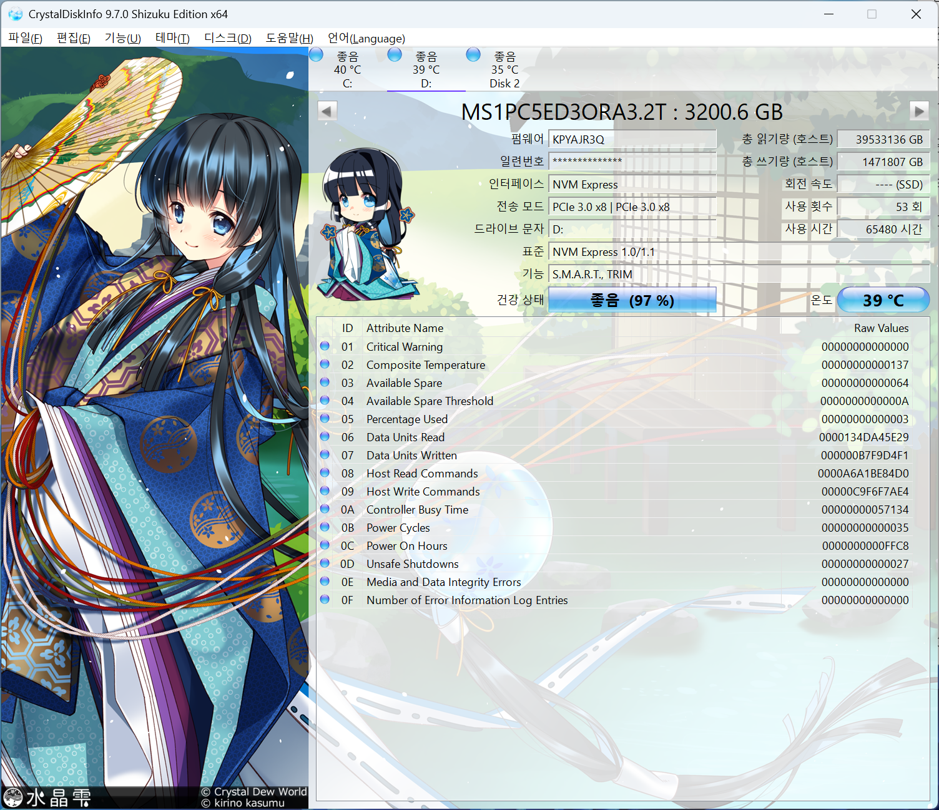
Task: Select the Unsafe Shutdowns attribute name
Action: coord(413,564)
